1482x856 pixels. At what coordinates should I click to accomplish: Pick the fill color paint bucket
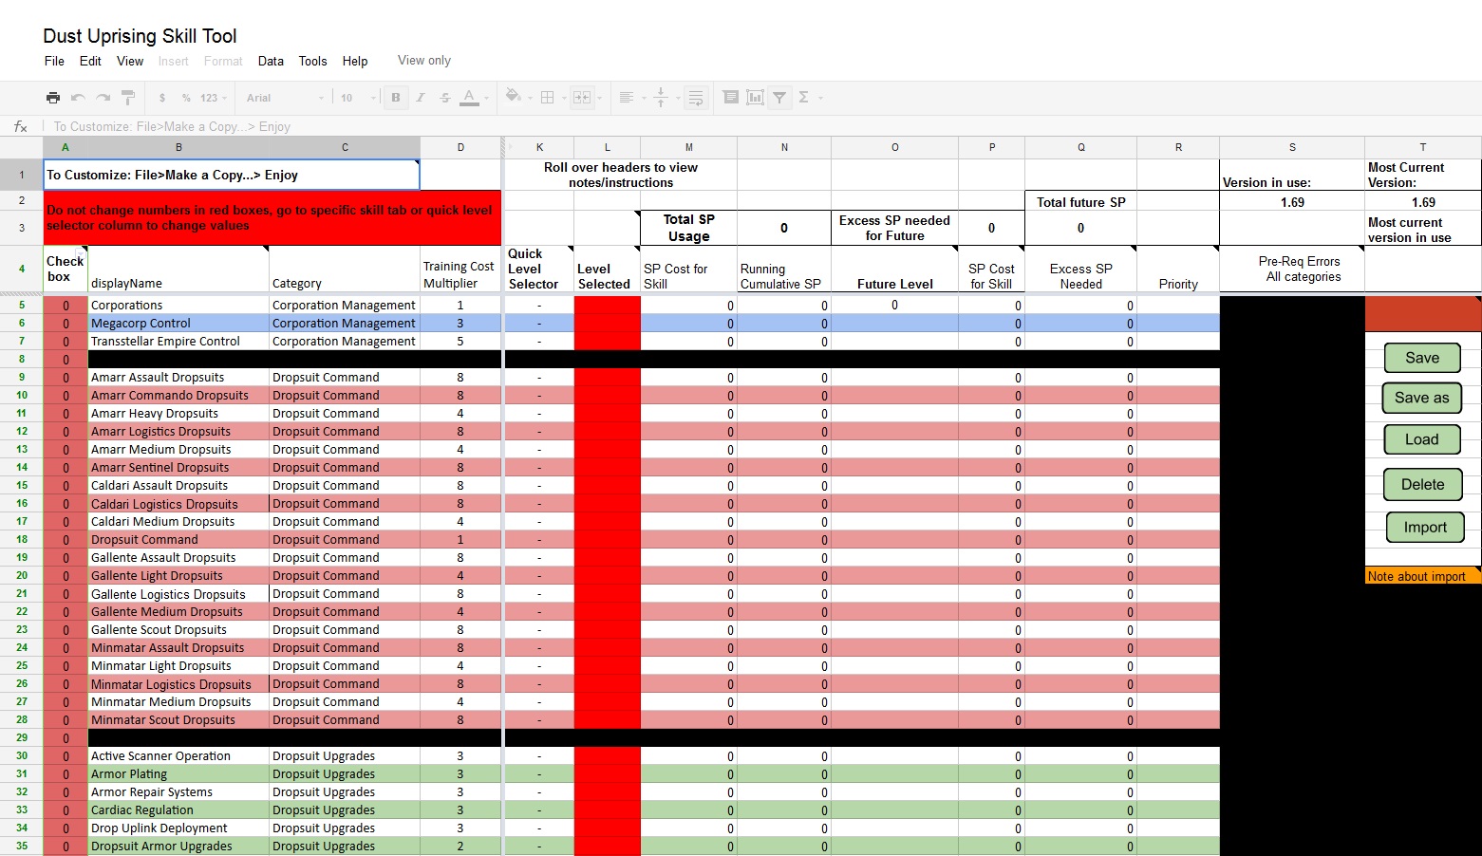(x=513, y=96)
